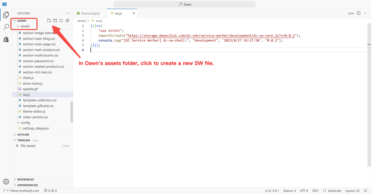This screenshot has height=195, width=372.
Task: Collapse all folders in Explorer
Action: [x=67, y=21]
